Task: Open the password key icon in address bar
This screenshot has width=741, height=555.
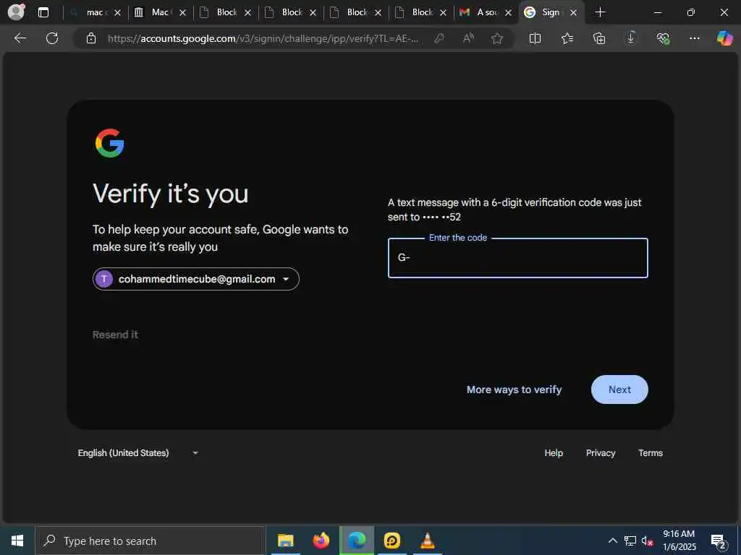Action: click(439, 38)
